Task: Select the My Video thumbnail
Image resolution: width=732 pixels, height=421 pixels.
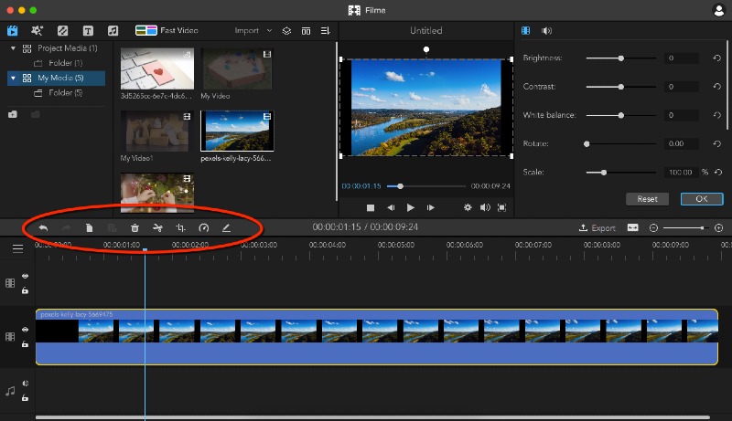Action: click(x=237, y=68)
